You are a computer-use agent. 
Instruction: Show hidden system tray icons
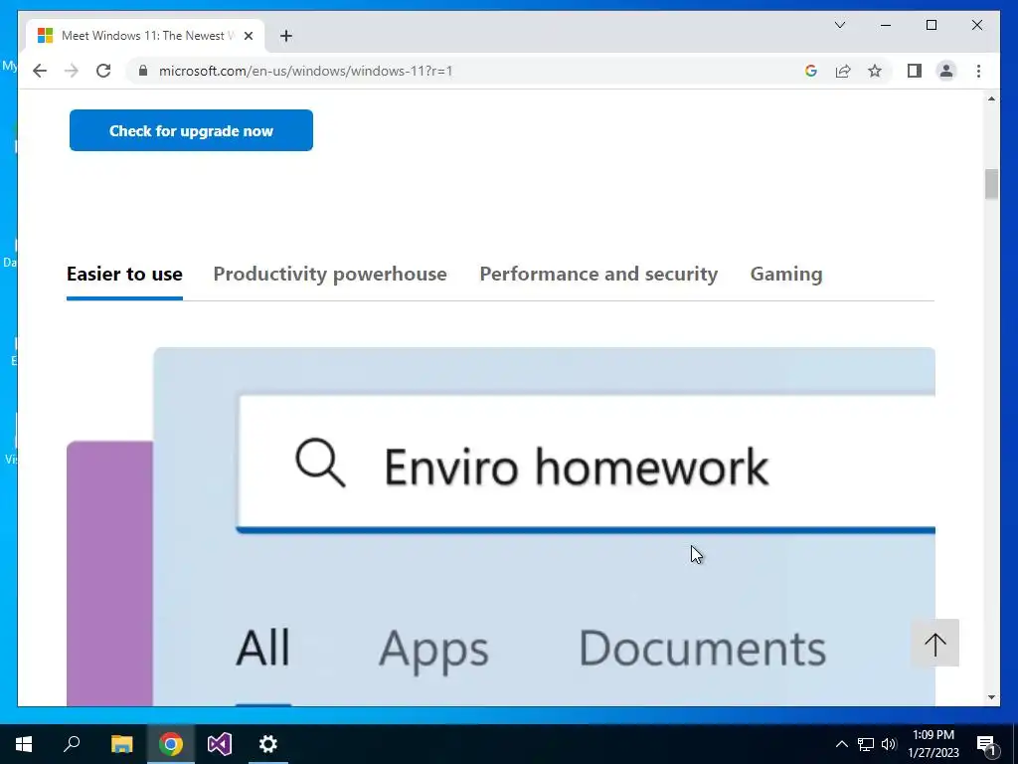[841, 744]
